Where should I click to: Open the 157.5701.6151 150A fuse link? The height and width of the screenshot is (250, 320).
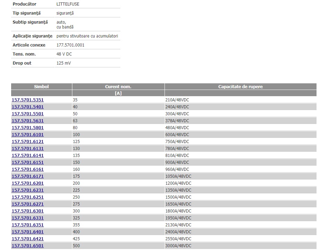coord(28,162)
